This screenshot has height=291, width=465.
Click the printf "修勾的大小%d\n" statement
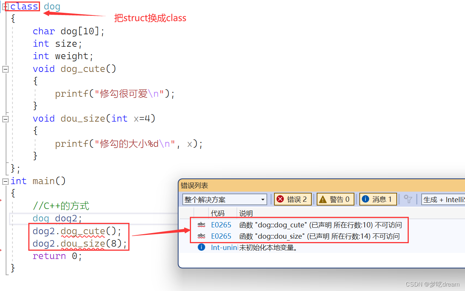(129, 143)
